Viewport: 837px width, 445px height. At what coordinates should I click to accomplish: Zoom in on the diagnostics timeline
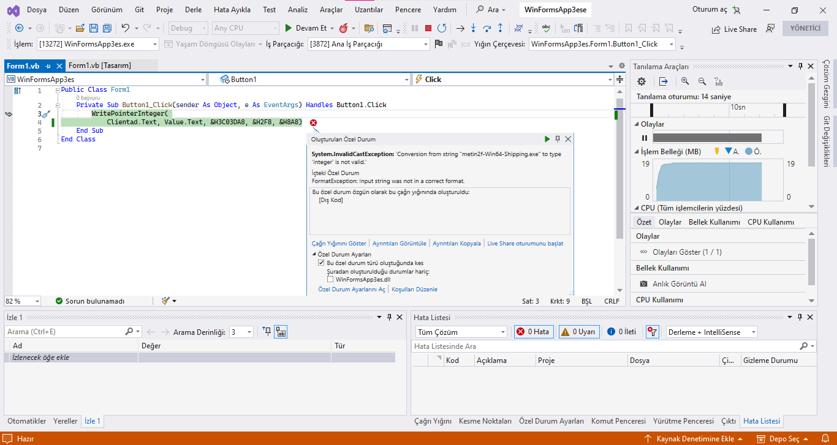pyautogui.click(x=685, y=81)
